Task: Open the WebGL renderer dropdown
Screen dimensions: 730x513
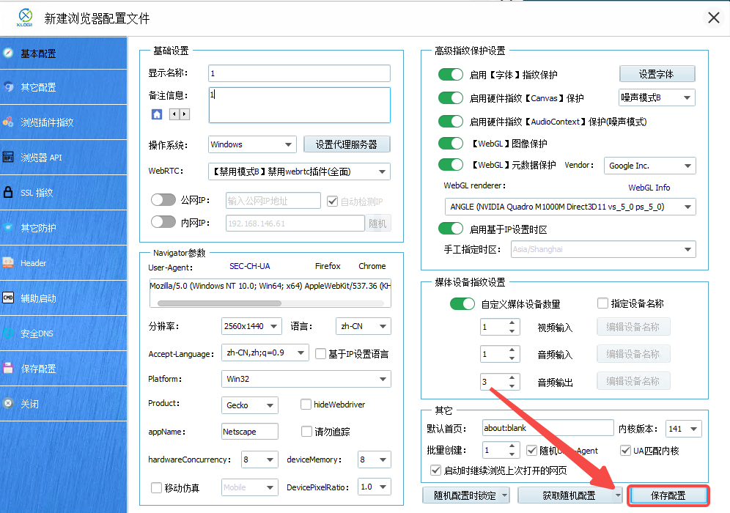Action: tap(569, 207)
